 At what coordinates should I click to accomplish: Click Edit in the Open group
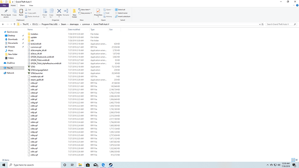(x=107, y=13)
